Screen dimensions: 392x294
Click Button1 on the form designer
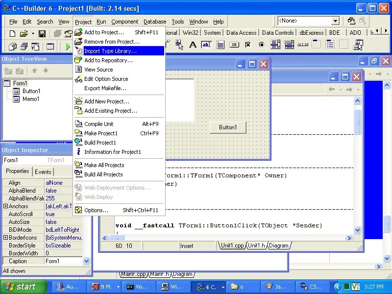coord(228,127)
